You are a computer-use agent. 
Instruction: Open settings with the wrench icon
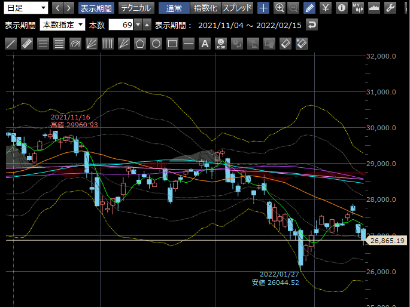(390, 8)
